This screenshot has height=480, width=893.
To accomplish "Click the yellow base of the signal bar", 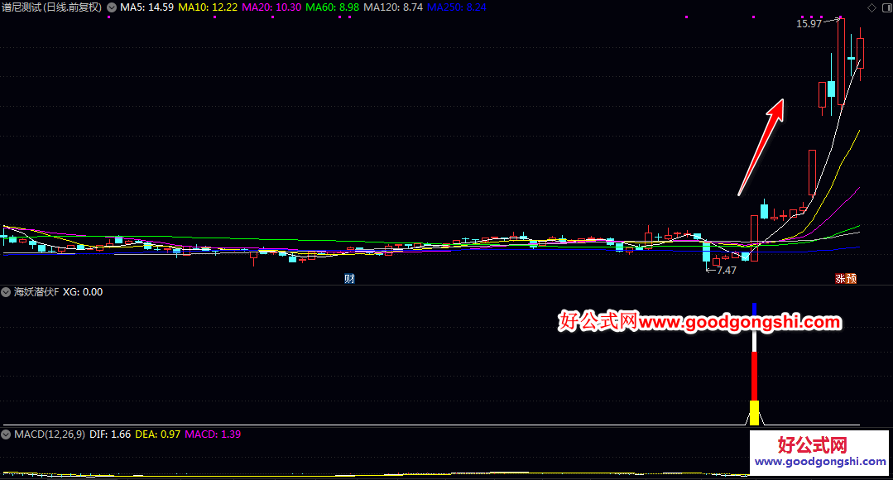I will click(755, 413).
